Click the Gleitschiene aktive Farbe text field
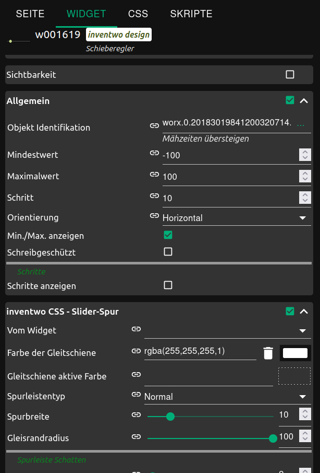The width and height of the screenshot is (320, 473). pyautogui.click(x=208, y=377)
